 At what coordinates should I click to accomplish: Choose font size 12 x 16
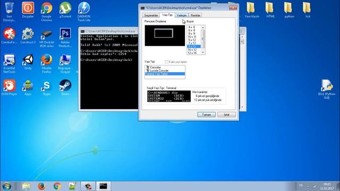tap(192, 53)
